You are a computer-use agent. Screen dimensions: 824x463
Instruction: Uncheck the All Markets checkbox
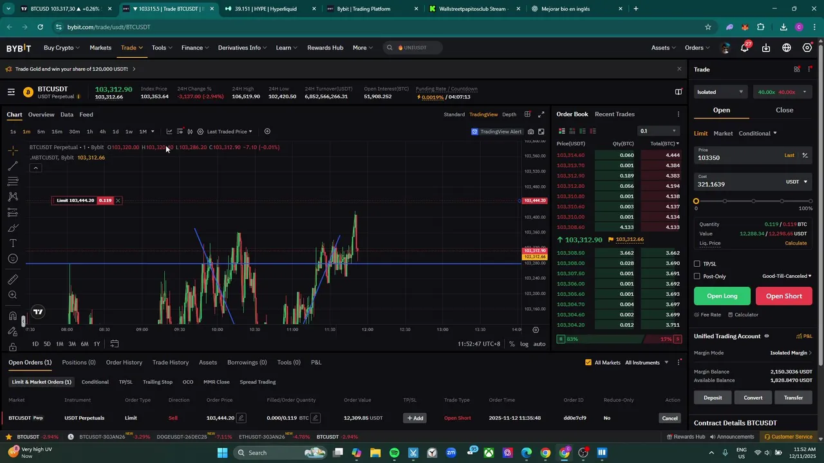click(588, 363)
